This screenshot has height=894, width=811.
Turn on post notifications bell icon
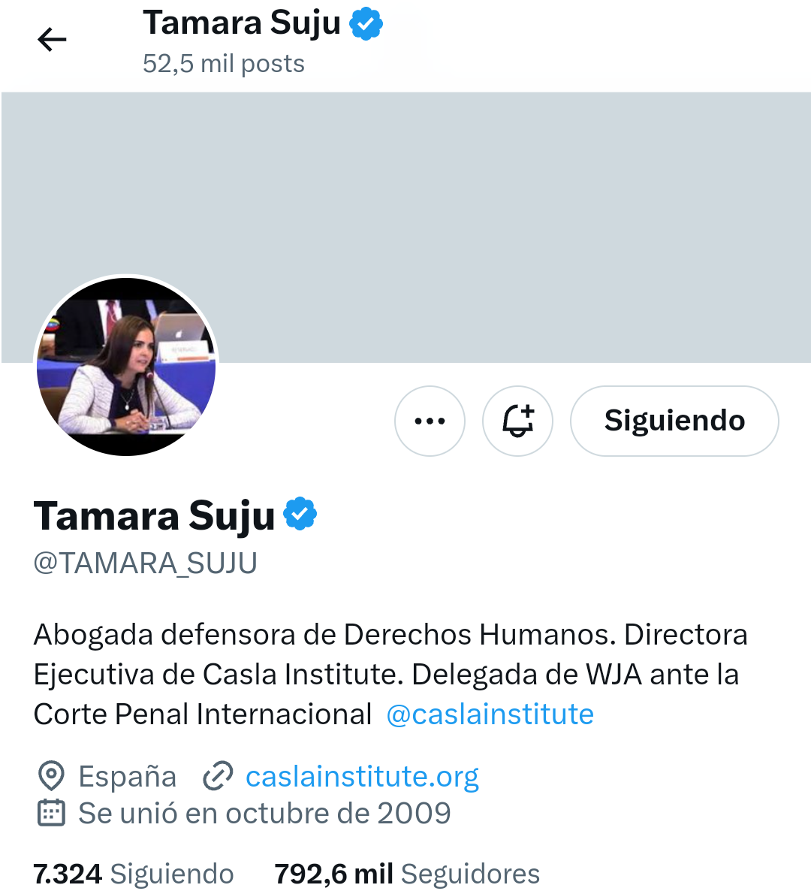pyautogui.click(x=517, y=421)
